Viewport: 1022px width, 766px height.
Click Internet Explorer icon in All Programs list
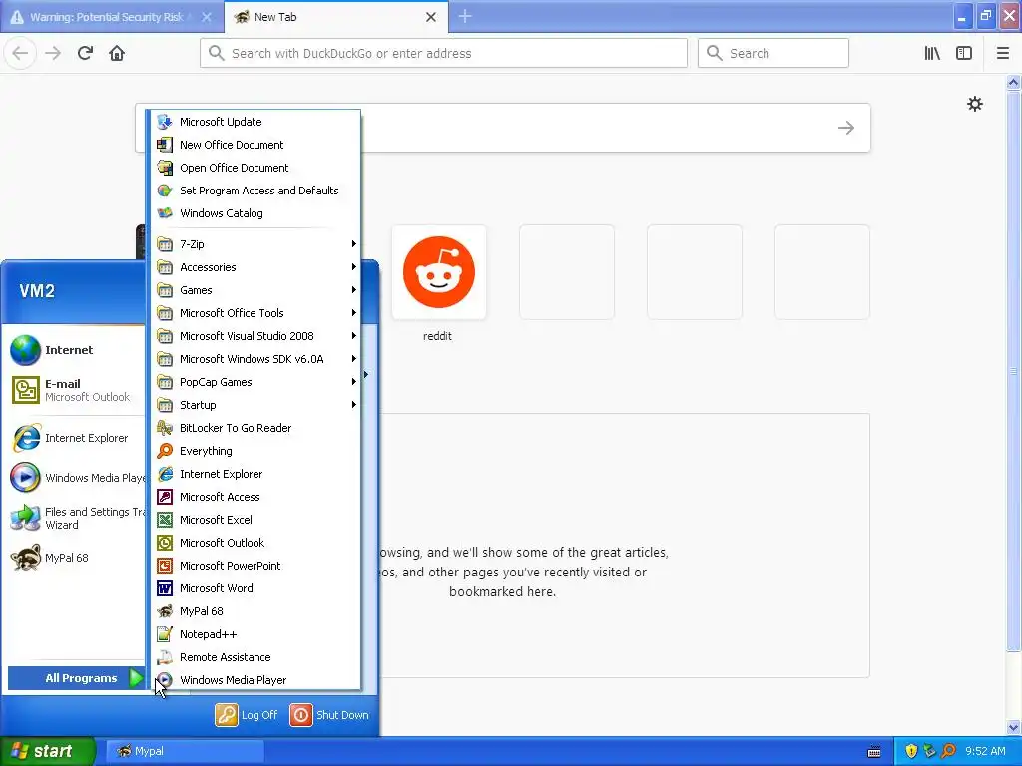tap(165, 474)
